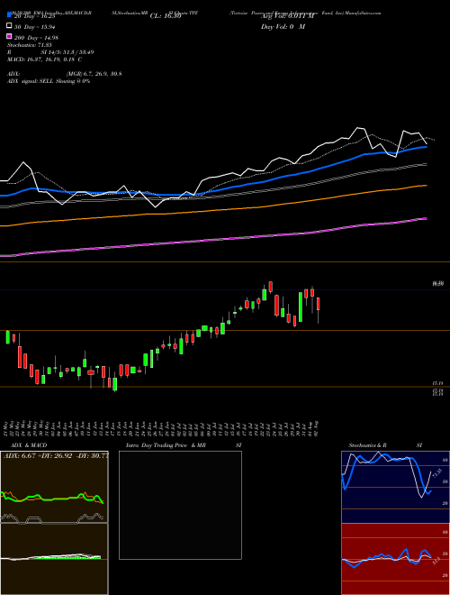Click the blue 20 Day EMA legend swatch
Image resolution: width=450 pixels, height=595 pixels.
(x=10, y=14)
